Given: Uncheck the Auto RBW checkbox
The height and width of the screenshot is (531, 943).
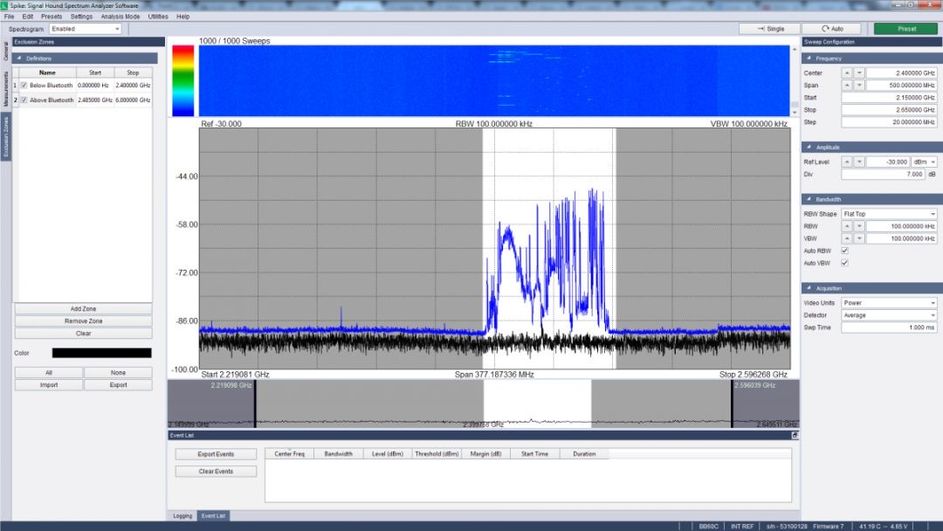Looking at the screenshot, I should 844,251.
